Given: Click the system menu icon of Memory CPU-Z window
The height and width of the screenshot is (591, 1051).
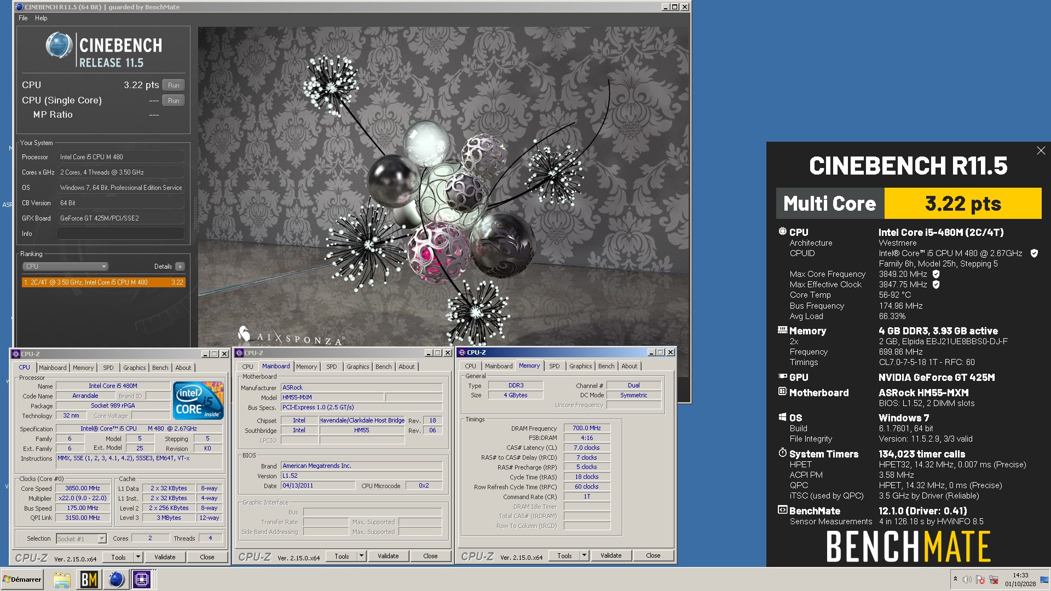Looking at the screenshot, I should [x=462, y=352].
